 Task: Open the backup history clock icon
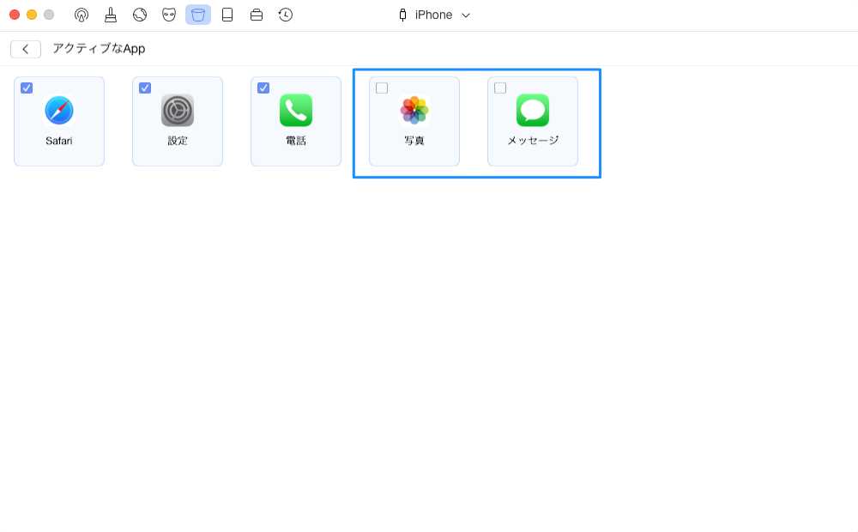pos(285,15)
